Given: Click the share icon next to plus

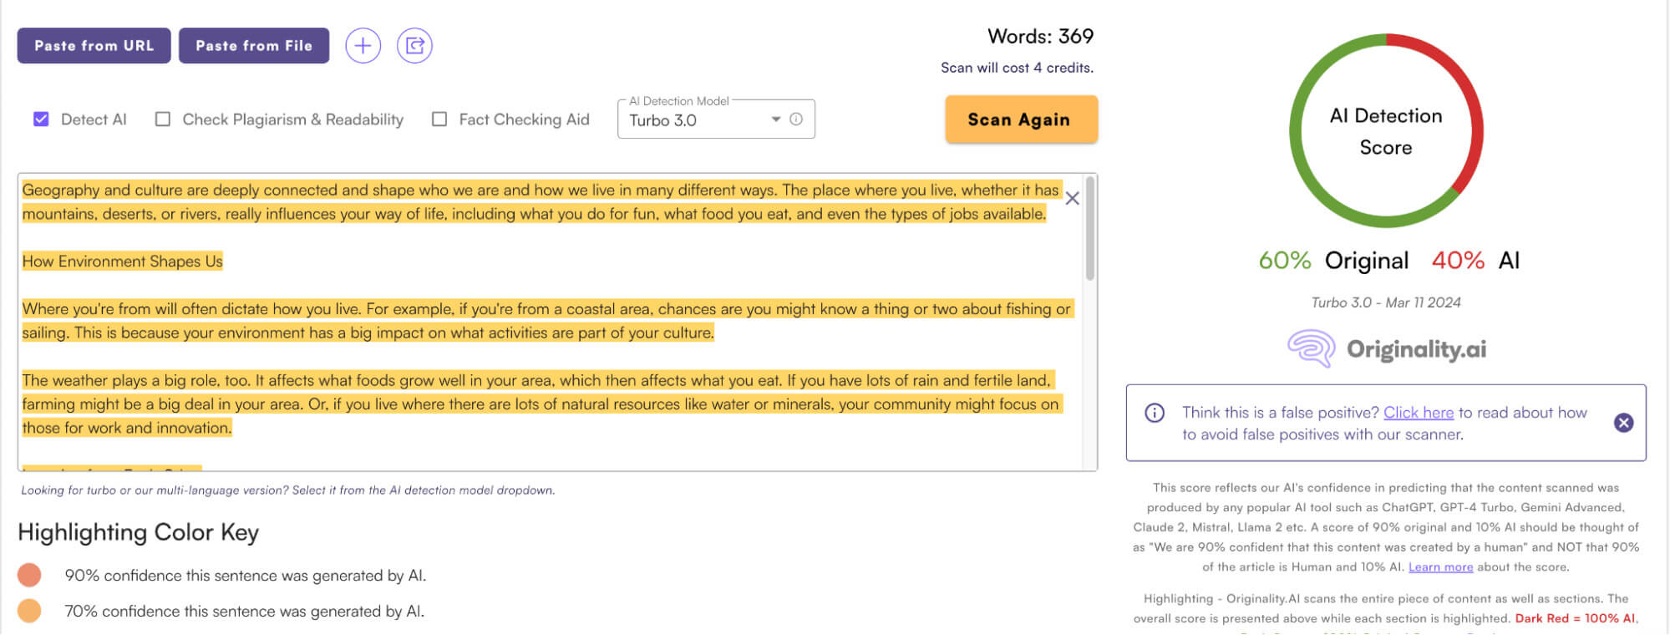Looking at the screenshot, I should pyautogui.click(x=414, y=45).
